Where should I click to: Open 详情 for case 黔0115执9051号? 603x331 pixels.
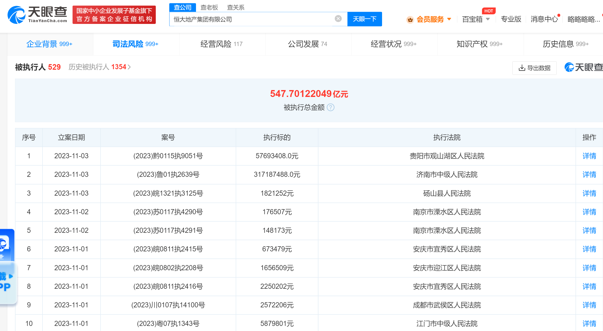(589, 156)
